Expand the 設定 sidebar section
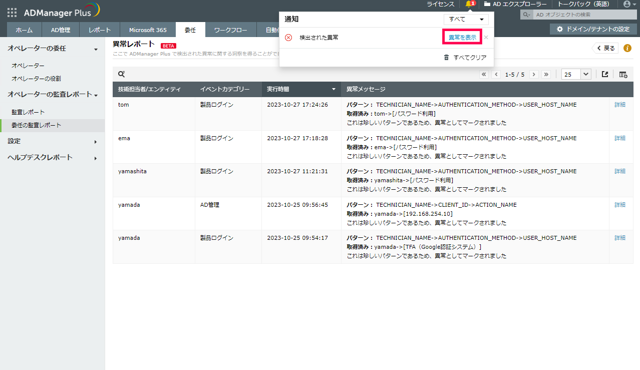 point(53,141)
